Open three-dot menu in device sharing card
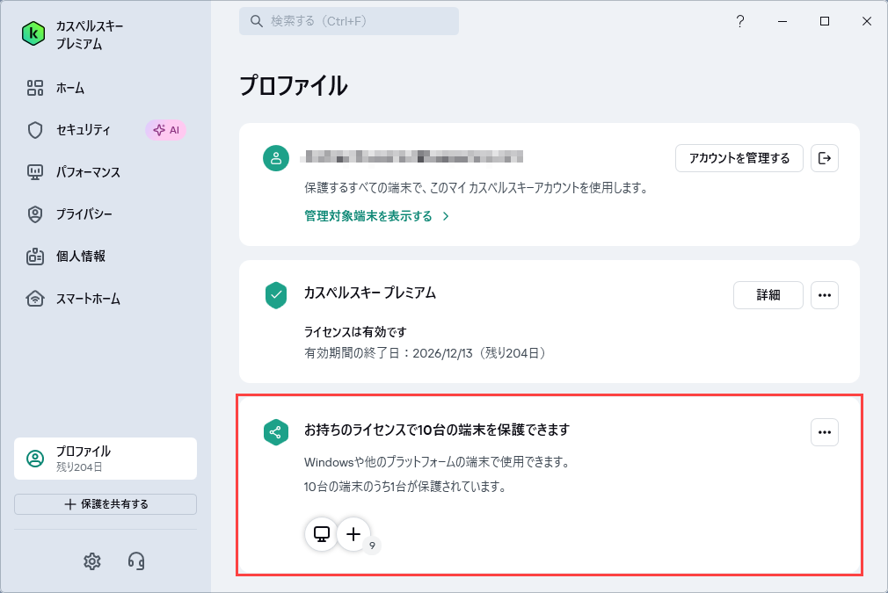Viewport: 888px width, 593px height. click(825, 432)
